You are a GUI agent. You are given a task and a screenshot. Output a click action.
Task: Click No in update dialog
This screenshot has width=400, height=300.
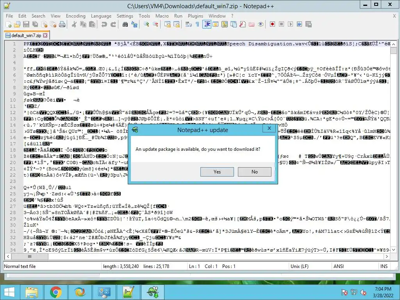coord(255,172)
